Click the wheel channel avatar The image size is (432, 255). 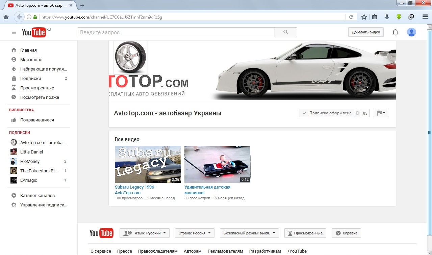click(131, 58)
